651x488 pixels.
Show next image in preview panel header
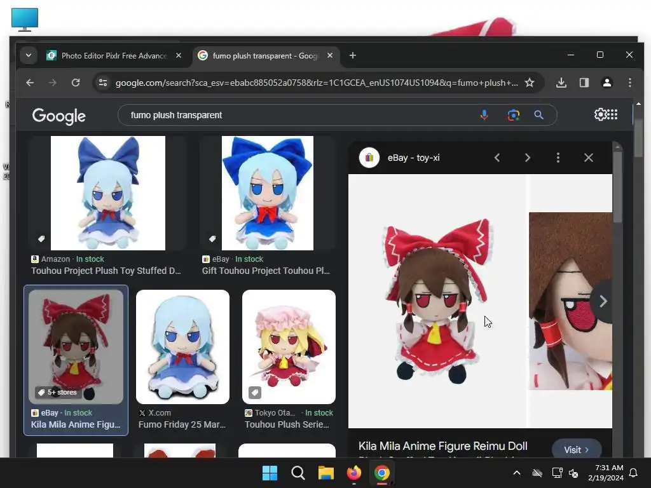point(527,158)
